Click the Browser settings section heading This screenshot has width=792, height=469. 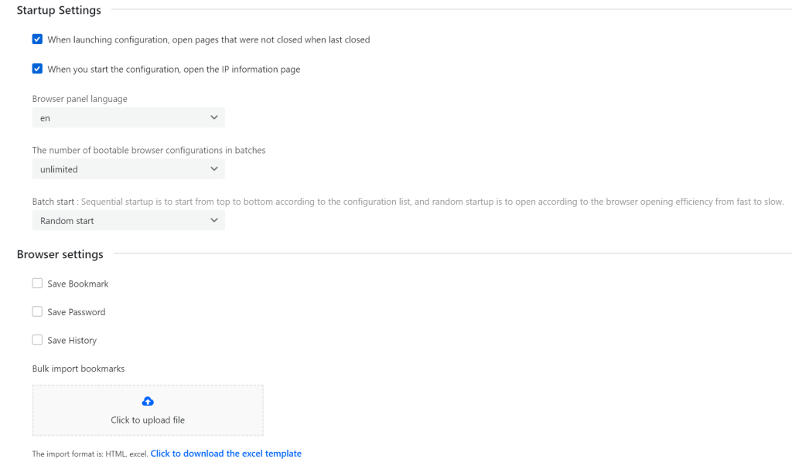pyautogui.click(x=60, y=254)
